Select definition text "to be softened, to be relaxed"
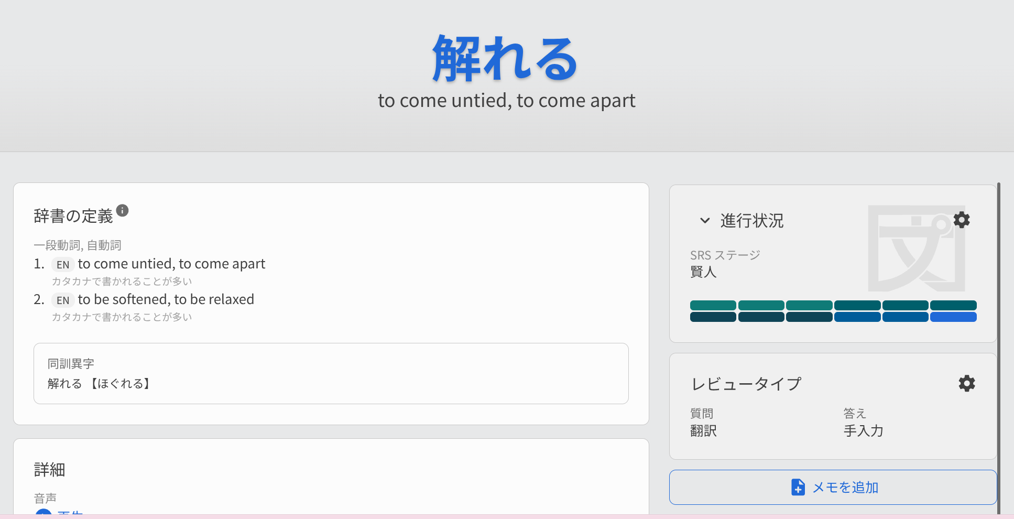 (x=166, y=299)
